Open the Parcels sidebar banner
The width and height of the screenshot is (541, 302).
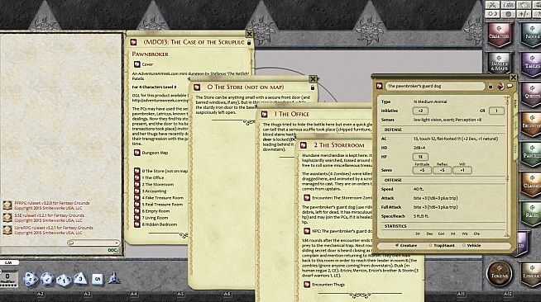click(x=531, y=154)
